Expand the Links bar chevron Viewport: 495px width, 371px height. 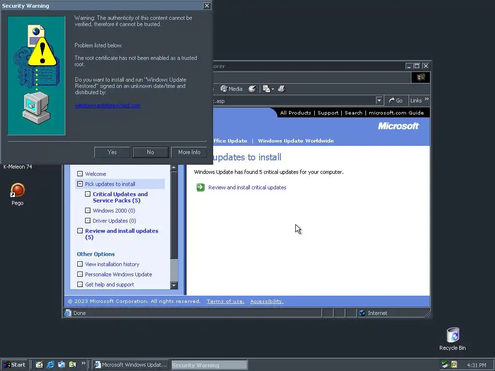tap(427, 99)
